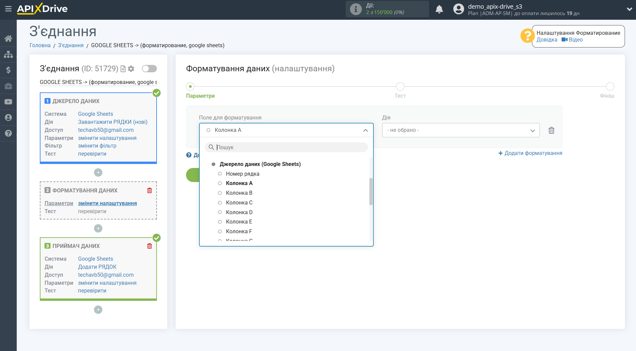Screen dimensions: 636x351
Task: Select Колонка A option in list
Action: [x=239, y=183]
